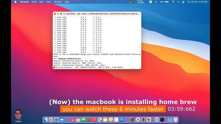Open Control Center from the menu bar

click(x=183, y=2)
